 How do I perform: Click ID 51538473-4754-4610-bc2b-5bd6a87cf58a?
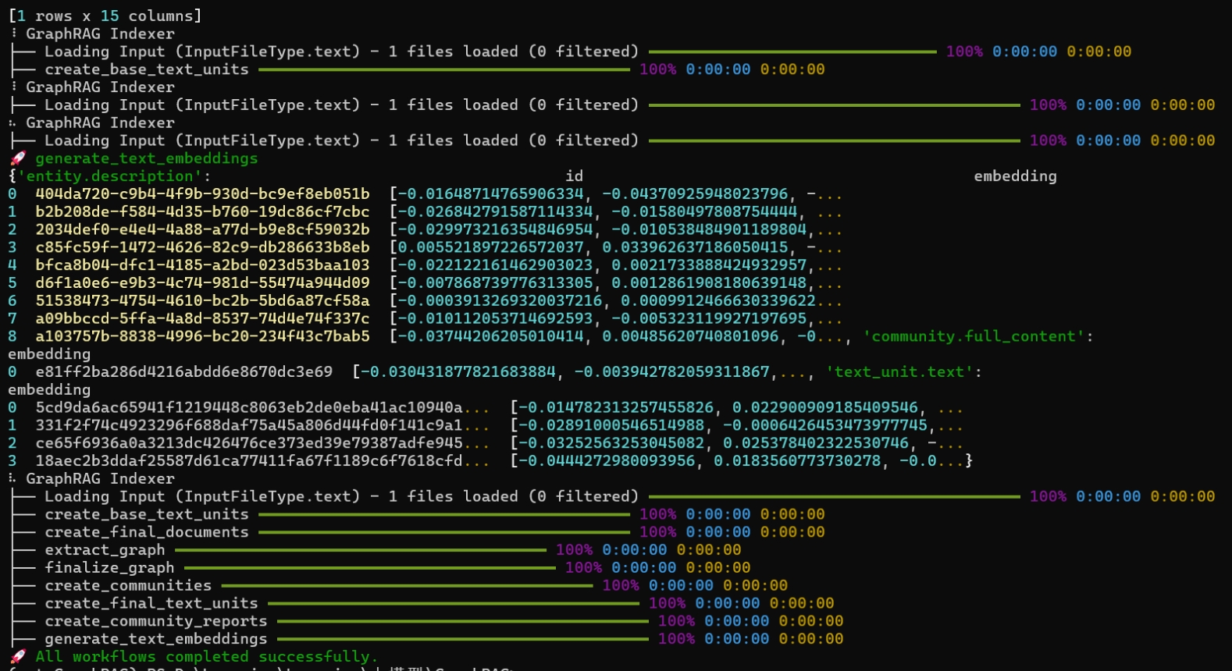pyautogui.click(x=202, y=300)
